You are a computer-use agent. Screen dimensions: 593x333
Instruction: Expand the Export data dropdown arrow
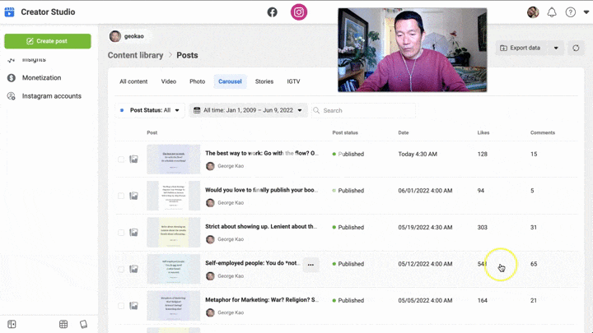click(x=556, y=48)
